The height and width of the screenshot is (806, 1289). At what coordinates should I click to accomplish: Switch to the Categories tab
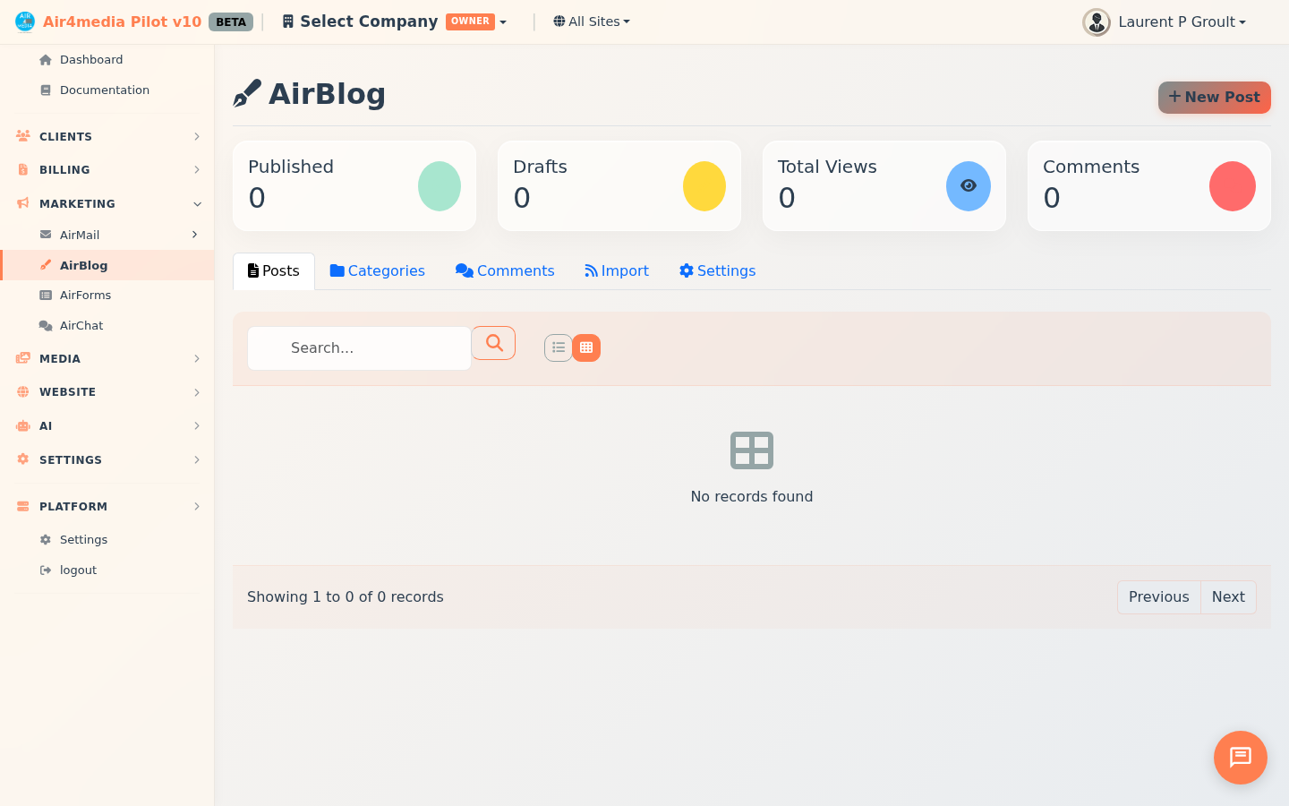point(377,270)
